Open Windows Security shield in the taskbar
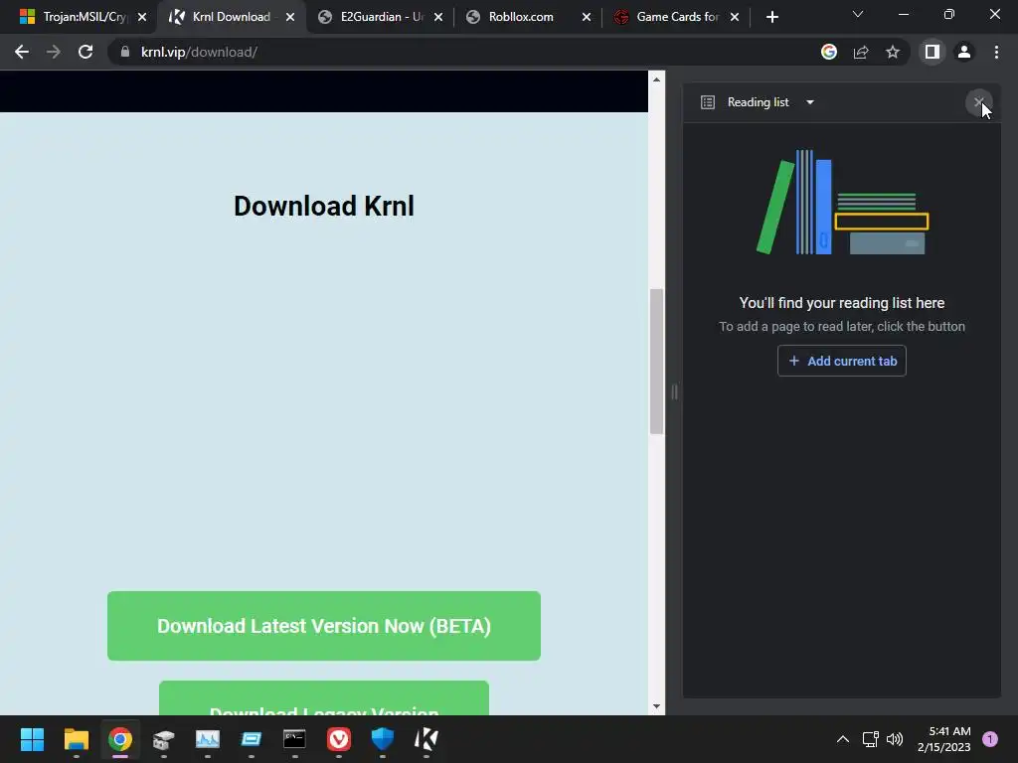1018x763 pixels. [383, 739]
